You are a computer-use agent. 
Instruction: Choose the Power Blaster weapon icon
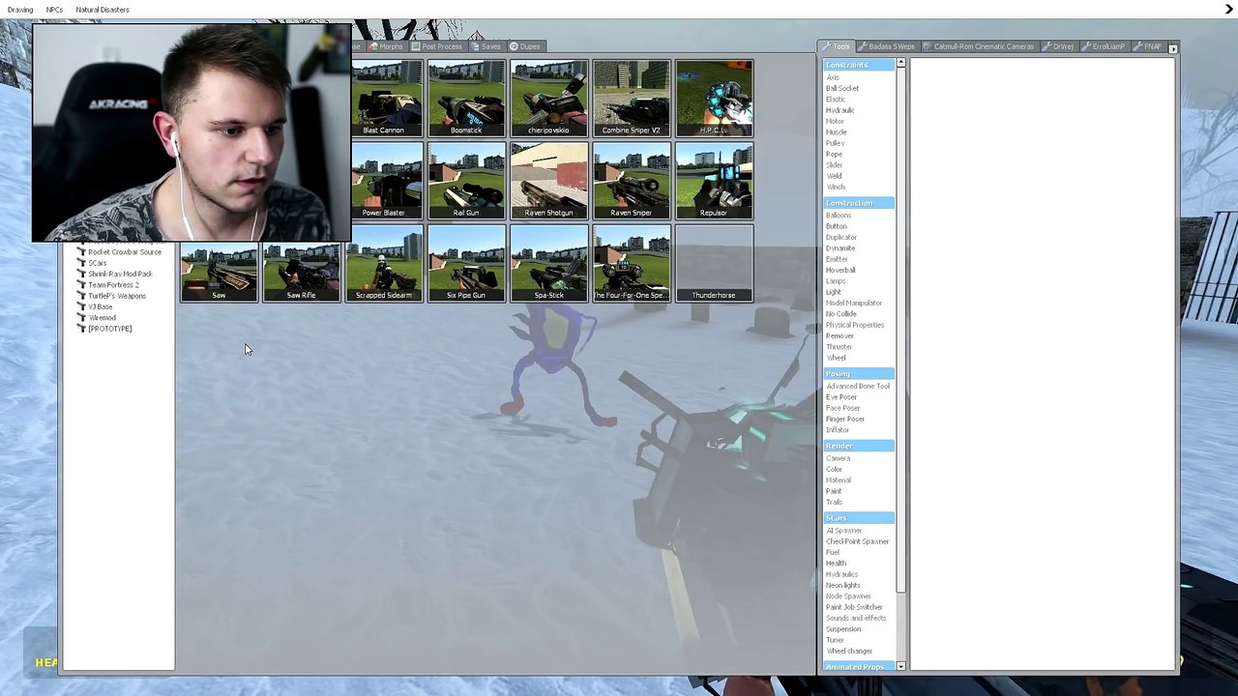(384, 181)
